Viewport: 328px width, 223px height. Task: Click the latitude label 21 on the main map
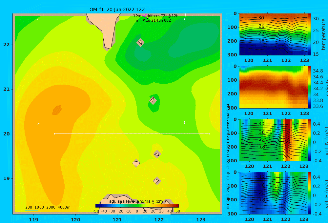click(7, 89)
